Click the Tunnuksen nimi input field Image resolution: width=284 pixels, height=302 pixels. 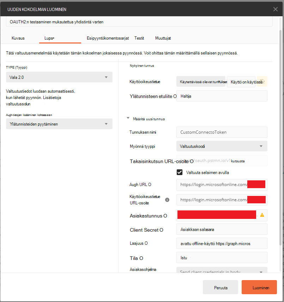coord(222,132)
